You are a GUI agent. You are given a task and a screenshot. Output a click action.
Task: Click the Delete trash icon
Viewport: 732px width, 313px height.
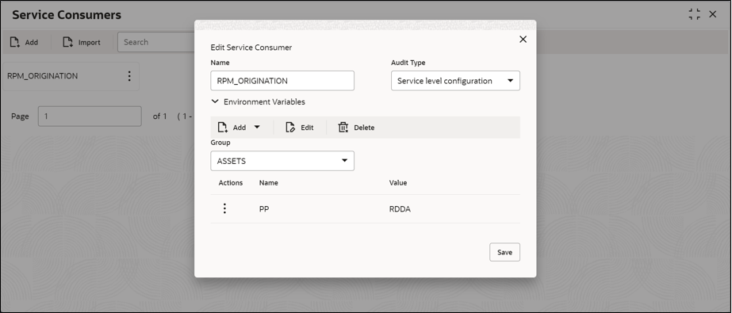(x=343, y=128)
